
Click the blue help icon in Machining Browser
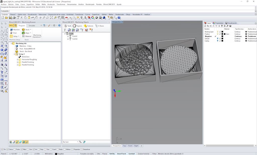[x=59, y=25]
